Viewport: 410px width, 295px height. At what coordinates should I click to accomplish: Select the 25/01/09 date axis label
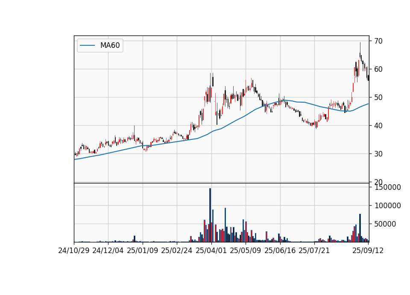(x=143, y=251)
